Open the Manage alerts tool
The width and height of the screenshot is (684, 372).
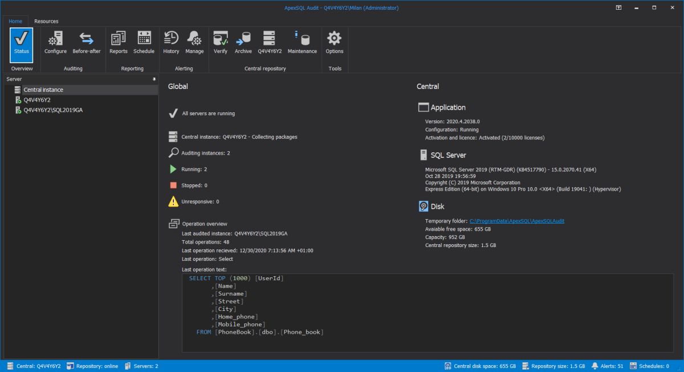[194, 43]
